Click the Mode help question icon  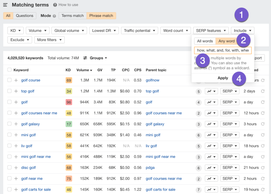tap(54, 16)
